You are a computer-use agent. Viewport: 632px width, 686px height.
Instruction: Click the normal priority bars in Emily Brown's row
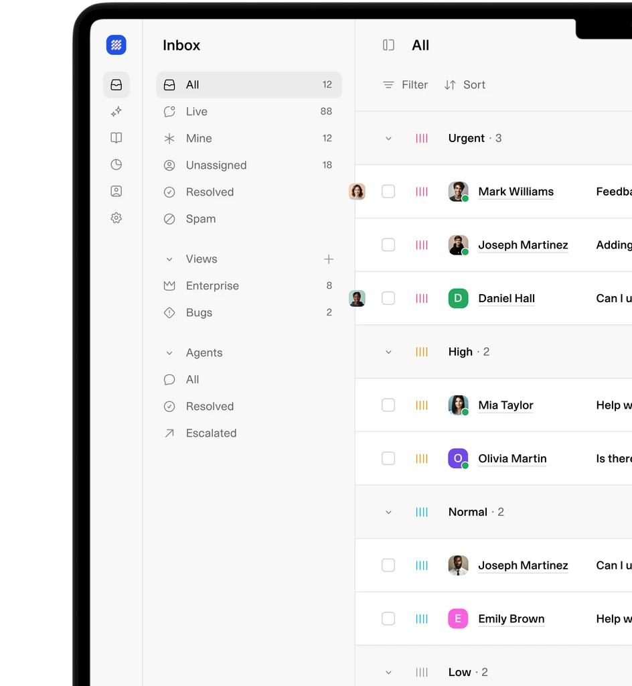pyautogui.click(x=422, y=618)
